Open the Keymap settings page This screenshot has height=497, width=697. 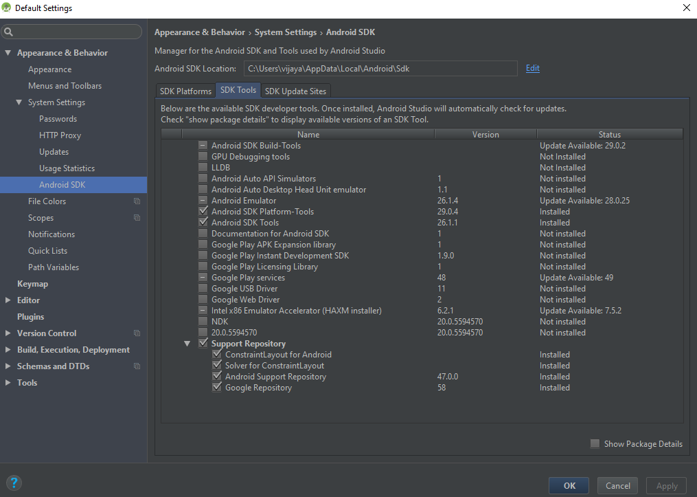coord(32,284)
